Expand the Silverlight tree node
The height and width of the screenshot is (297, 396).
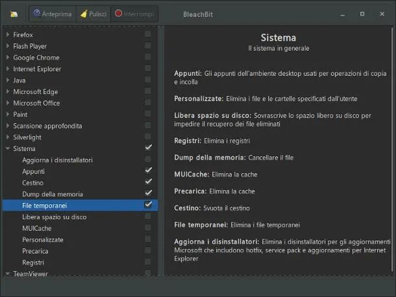click(8, 137)
